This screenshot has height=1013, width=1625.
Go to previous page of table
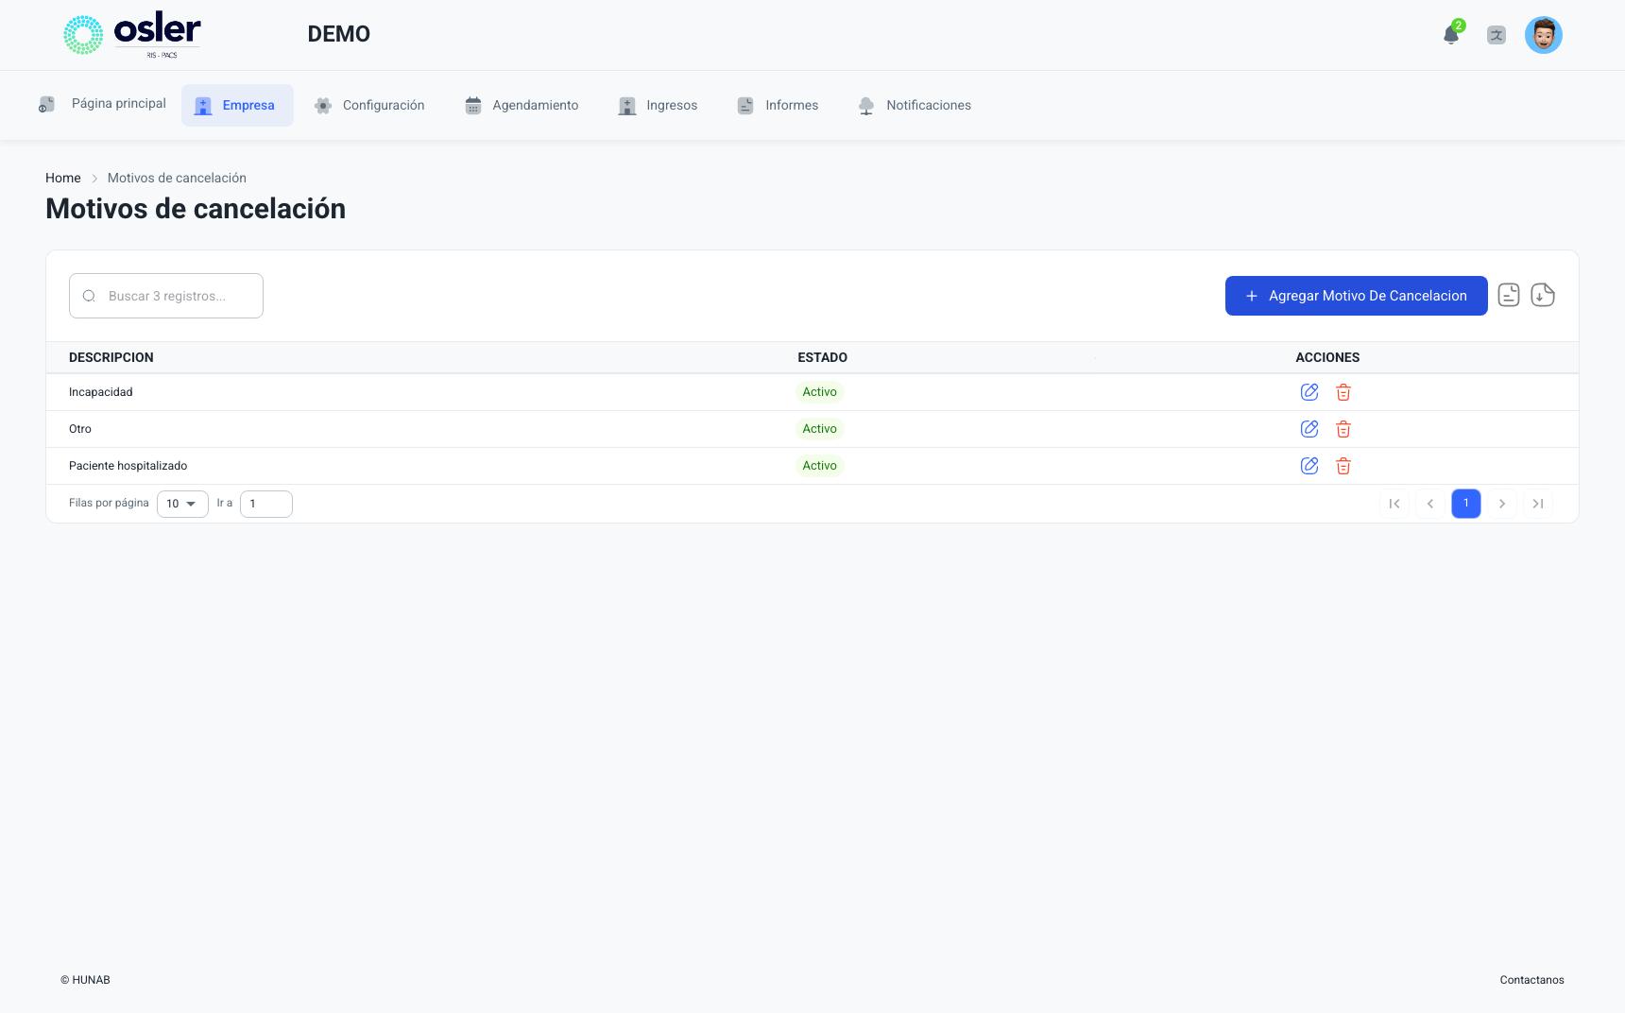[1430, 504]
